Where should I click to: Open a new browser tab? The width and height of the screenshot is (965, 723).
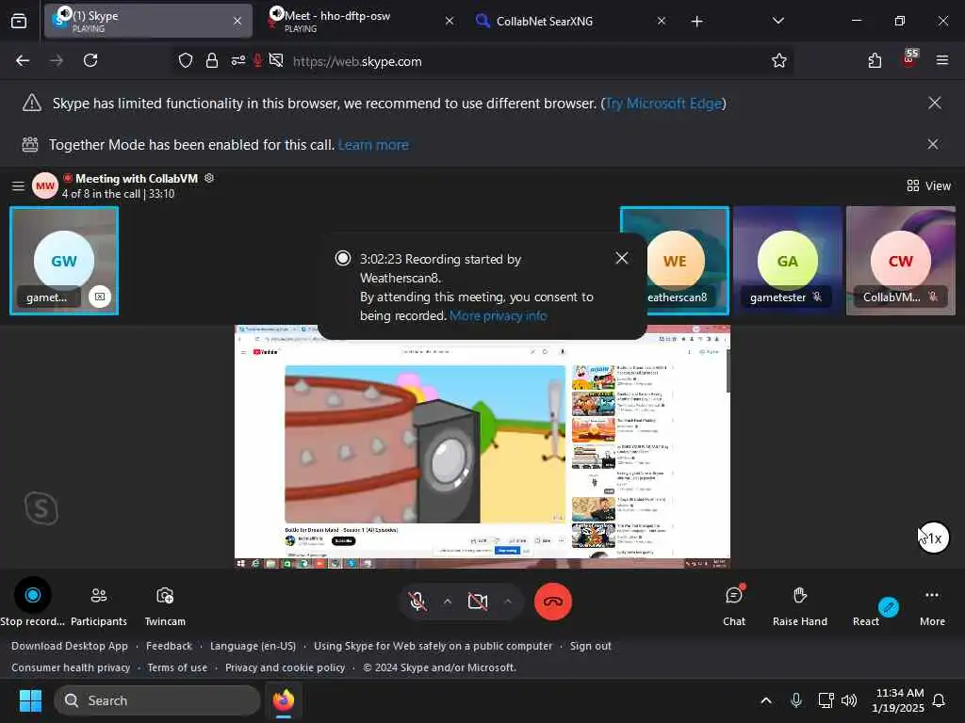pyautogui.click(x=696, y=22)
